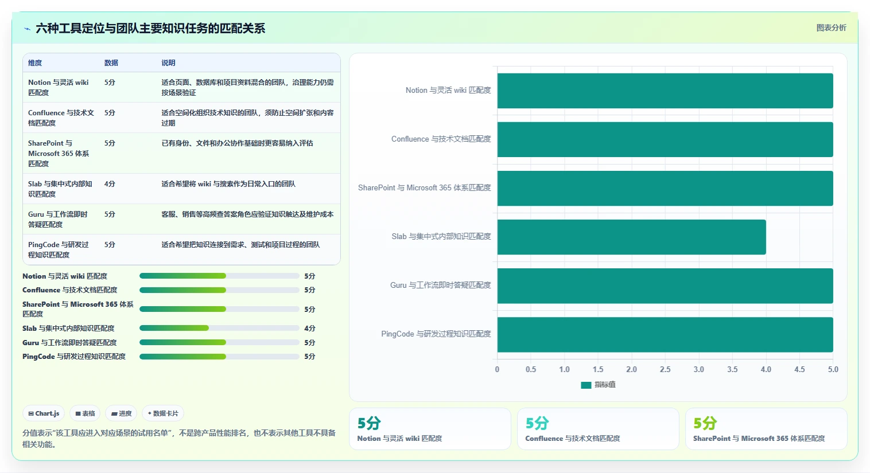
Task: Click the Confluence 与技术文档匹配度 table cell
Action: point(61,118)
